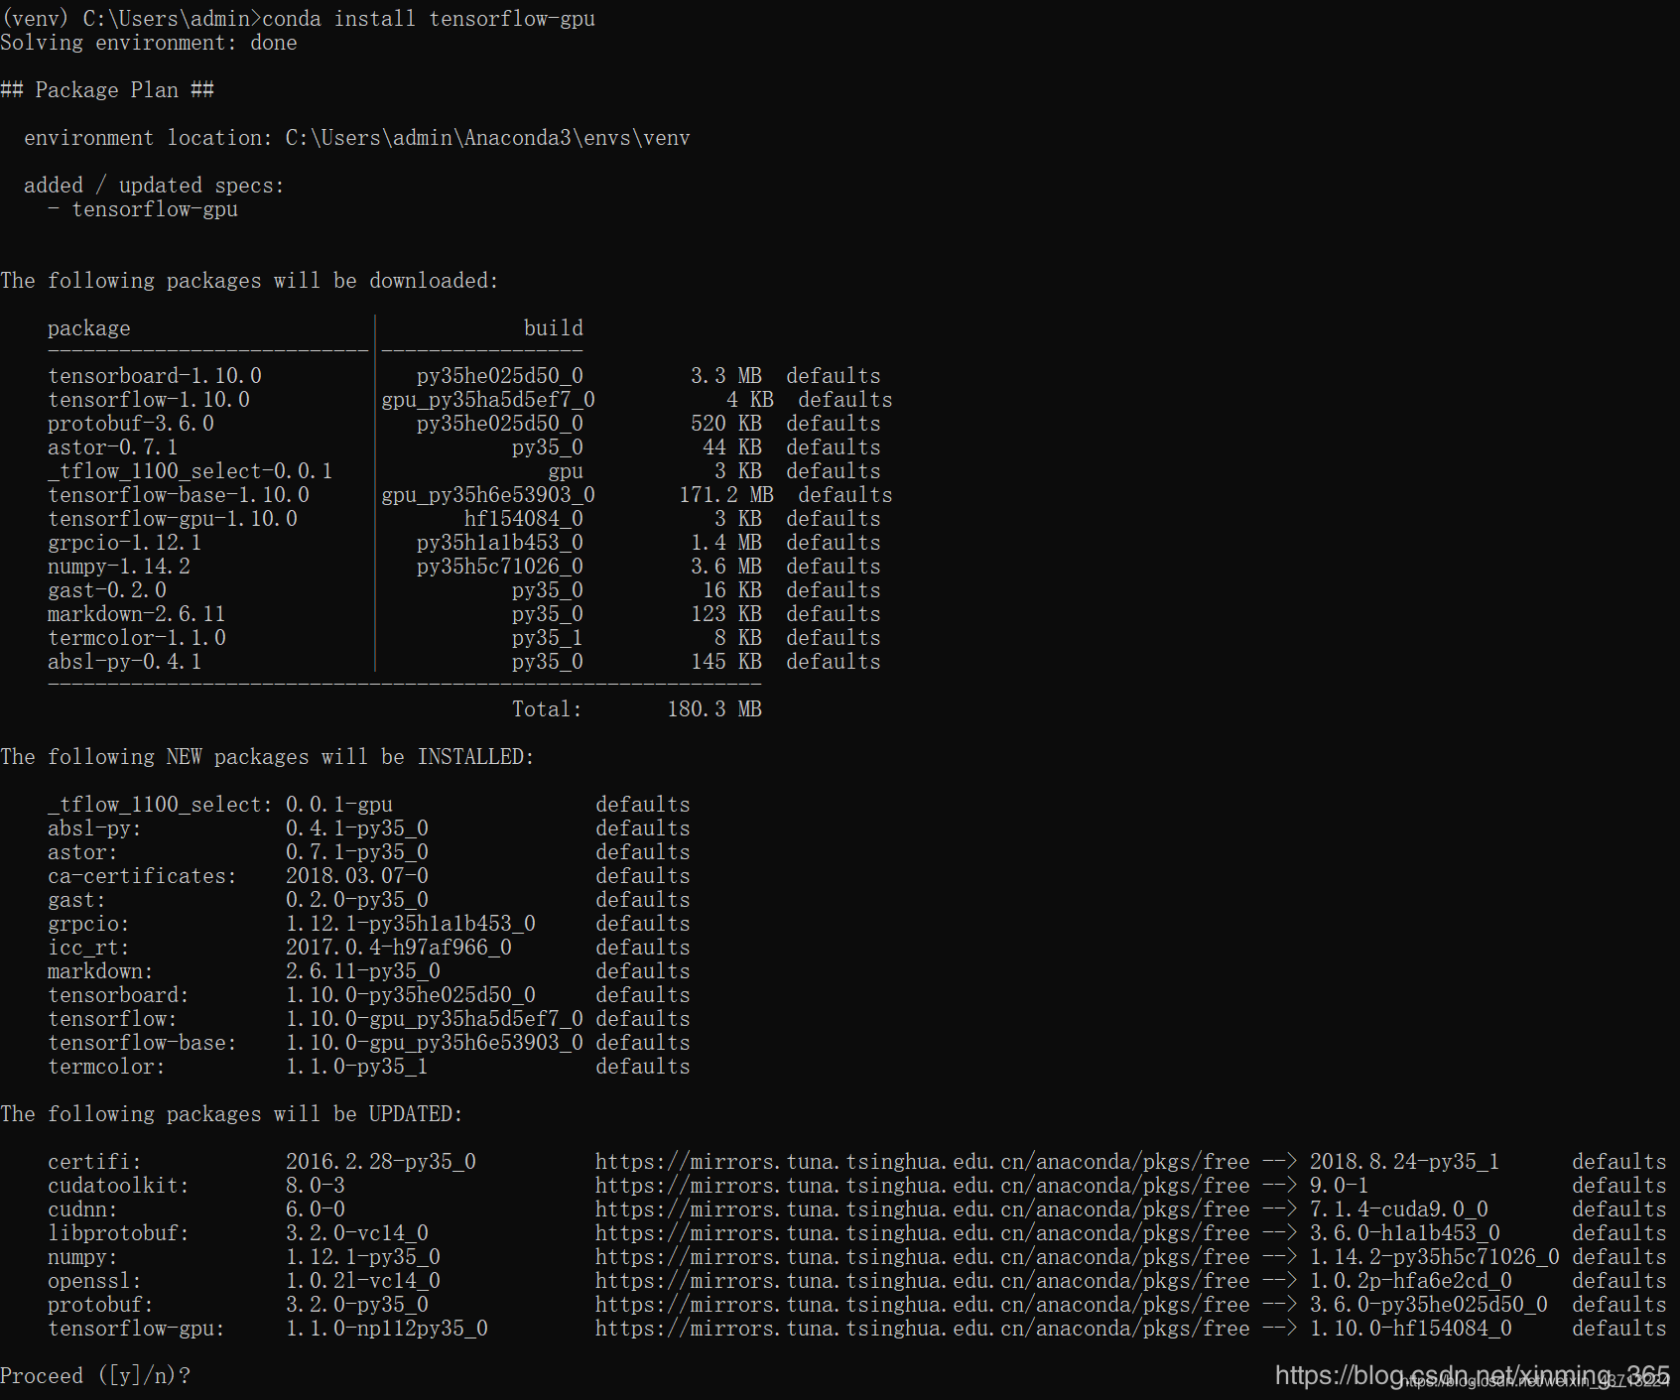This screenshot has height=1400, width=1680.
Task: Click version '2018.03.07-0'
Action: point(357,876)
